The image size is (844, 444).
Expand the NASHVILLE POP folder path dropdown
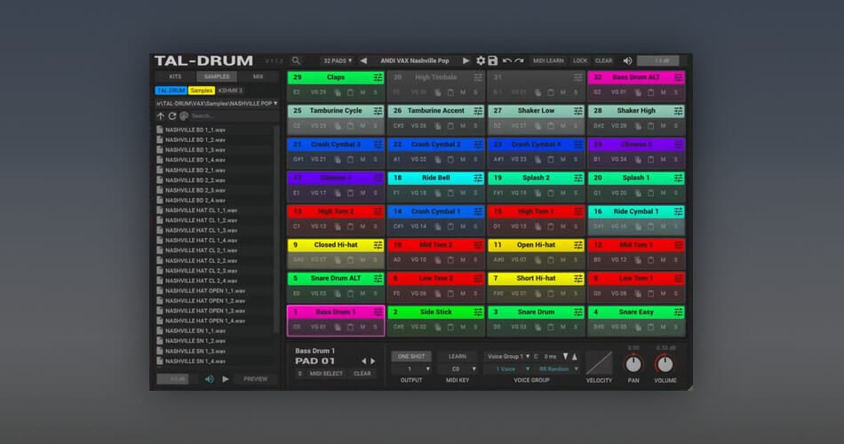point(217,103)
